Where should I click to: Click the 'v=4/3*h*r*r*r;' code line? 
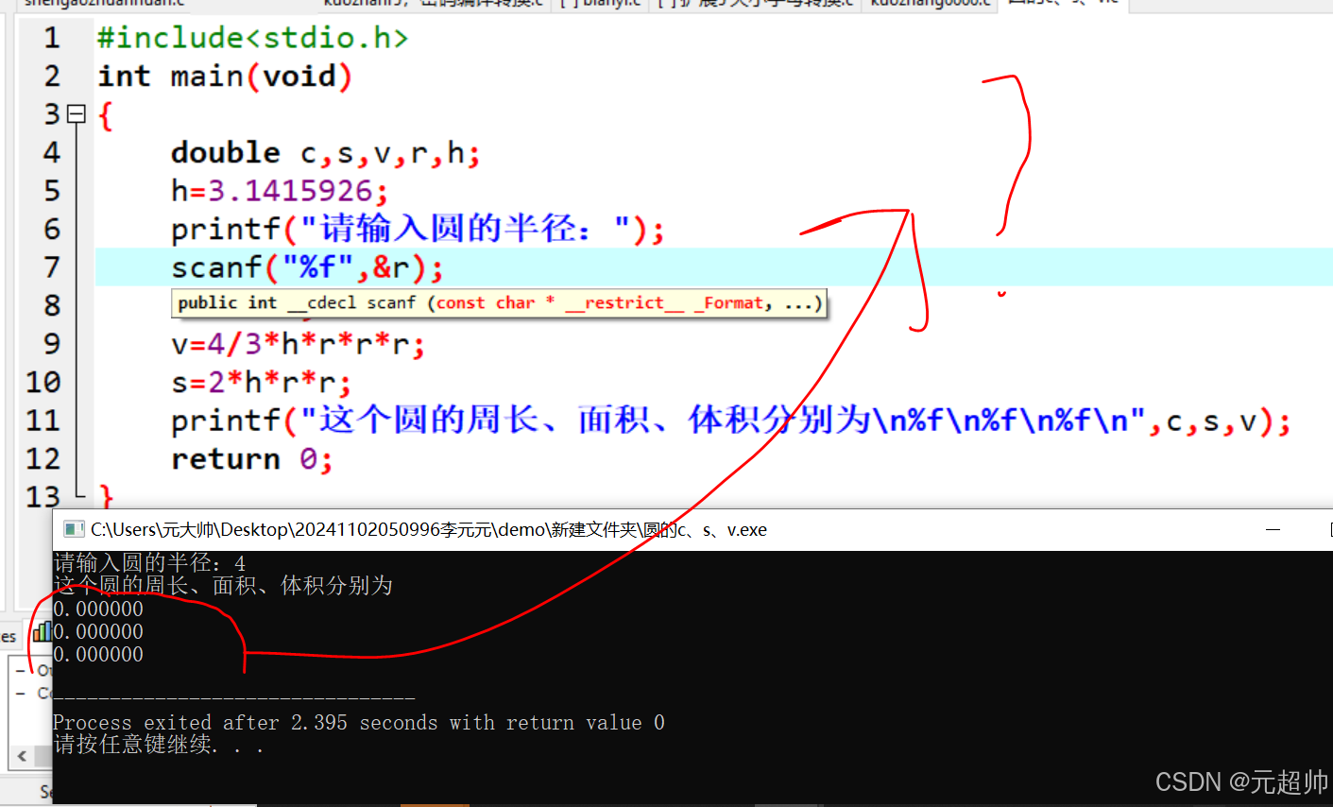pyautogui.click(x=299, y=344)
